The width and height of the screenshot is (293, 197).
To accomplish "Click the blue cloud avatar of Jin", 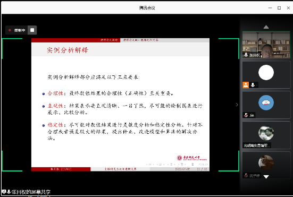I will [x=266, y=102].
